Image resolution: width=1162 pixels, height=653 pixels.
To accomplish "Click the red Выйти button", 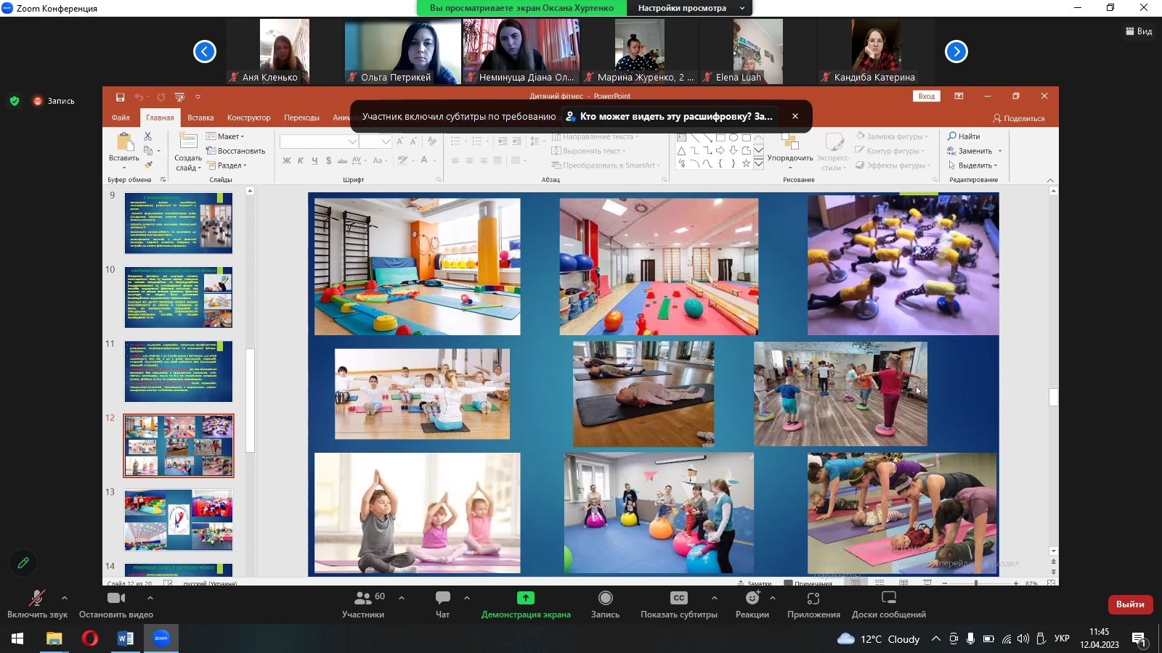I will [1129, 604].
